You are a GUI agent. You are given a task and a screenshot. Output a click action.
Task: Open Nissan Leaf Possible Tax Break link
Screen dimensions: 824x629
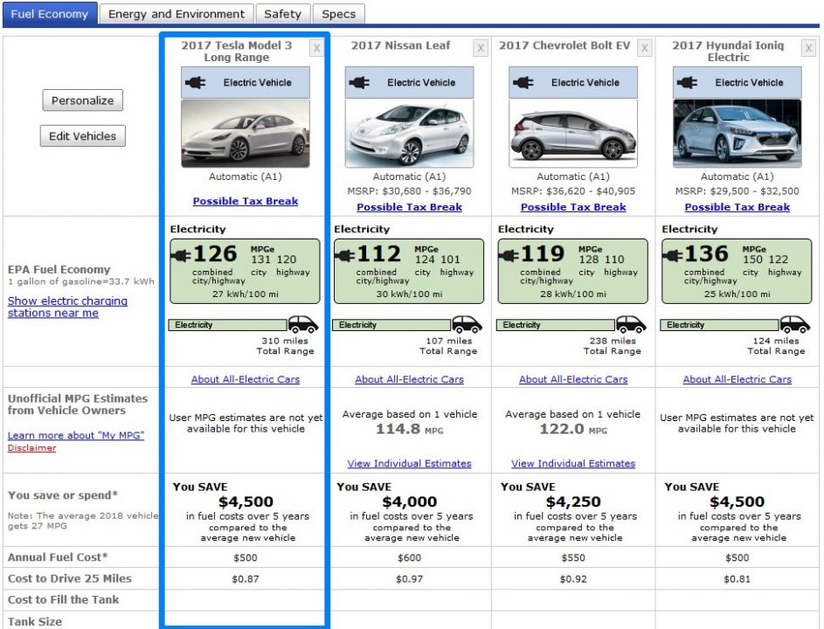tap(409, 207)
